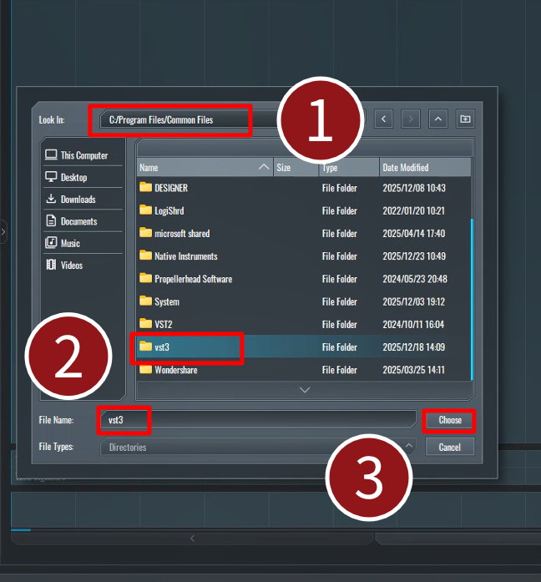Click the forward navigation arrow

point(410,119)
